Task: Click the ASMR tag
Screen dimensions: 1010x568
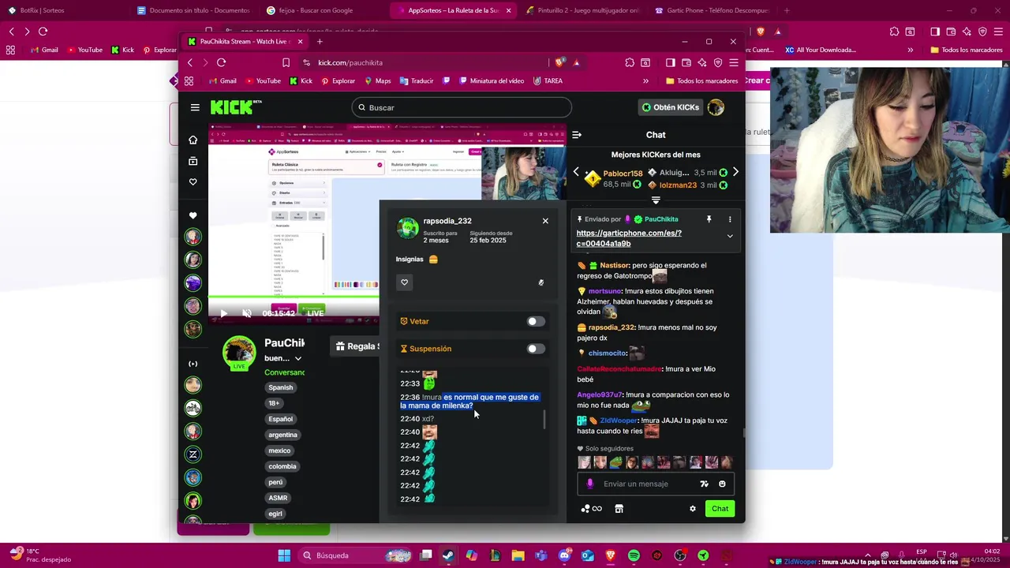Action: point(278,498)
